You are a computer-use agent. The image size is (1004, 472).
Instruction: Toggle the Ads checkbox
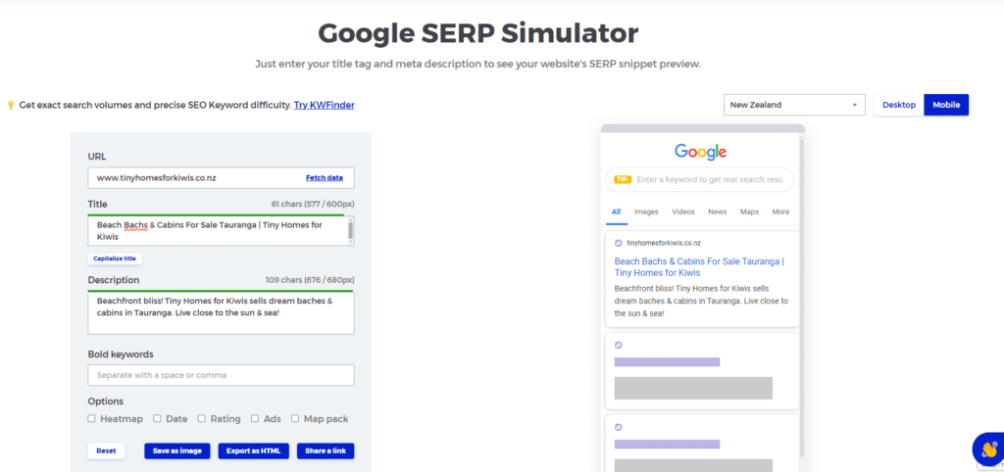tap(255, 418)
